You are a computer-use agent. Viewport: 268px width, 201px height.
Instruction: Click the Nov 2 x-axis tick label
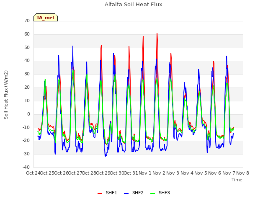click(159, 173)
